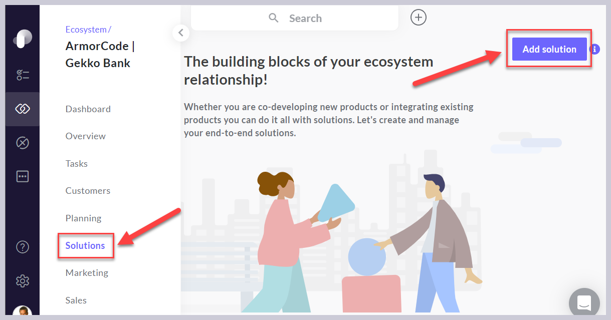611x320 pixels.
Task: Open the app logo home icon
Action: tap(23, 39)
